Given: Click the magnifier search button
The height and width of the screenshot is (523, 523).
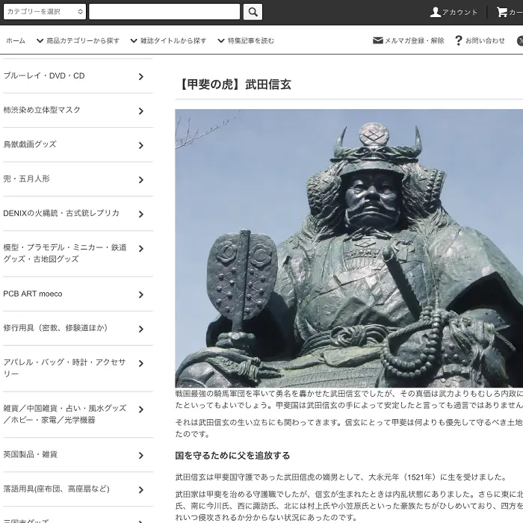Looking at the screenshot, I should [253, 12].
